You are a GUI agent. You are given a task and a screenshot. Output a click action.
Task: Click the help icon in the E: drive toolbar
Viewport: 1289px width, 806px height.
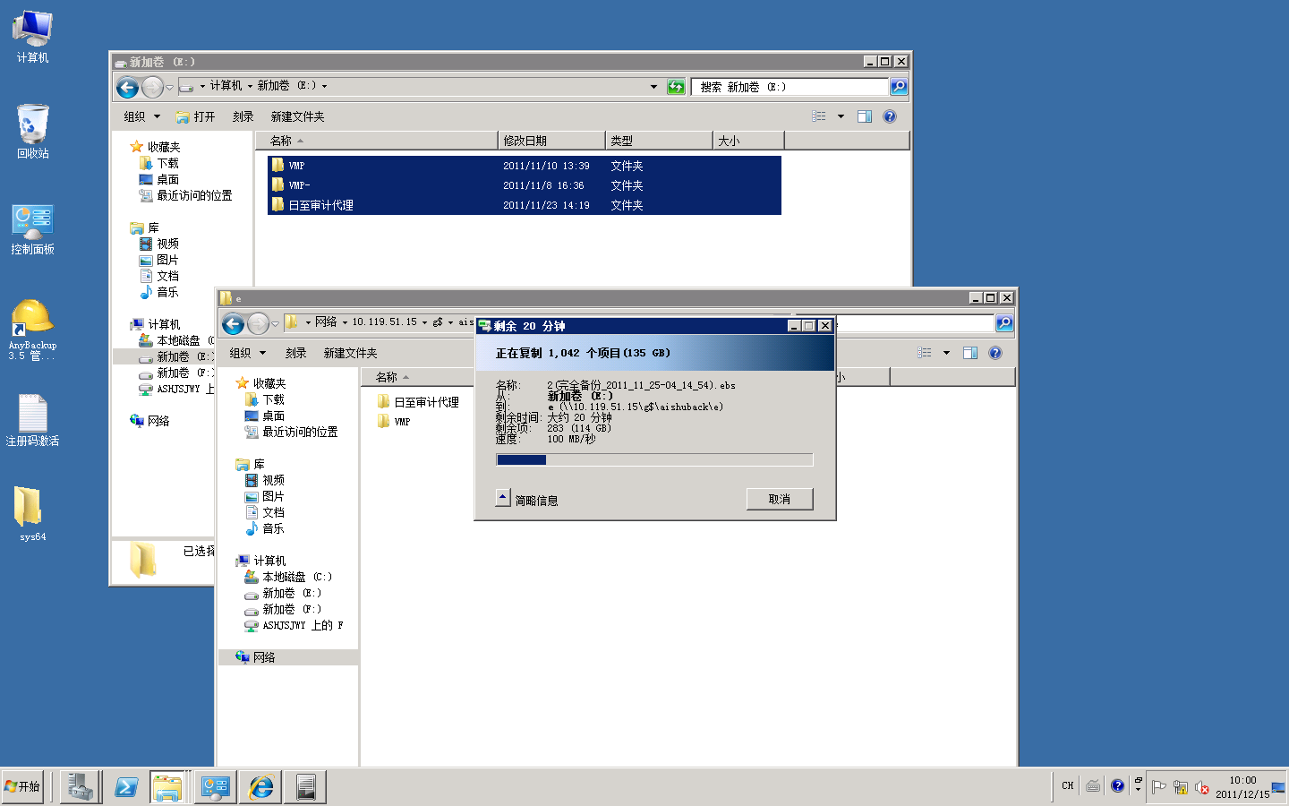click(x=890, y=116)
